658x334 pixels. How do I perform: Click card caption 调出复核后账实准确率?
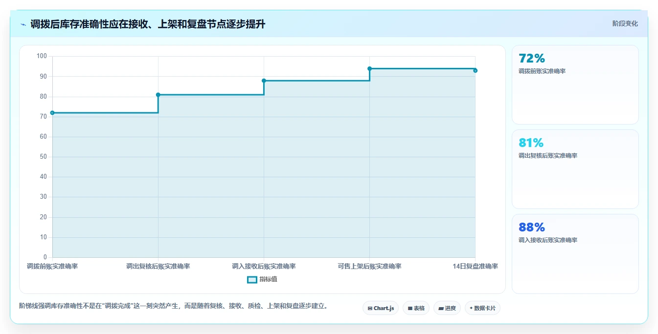[548, 156]
